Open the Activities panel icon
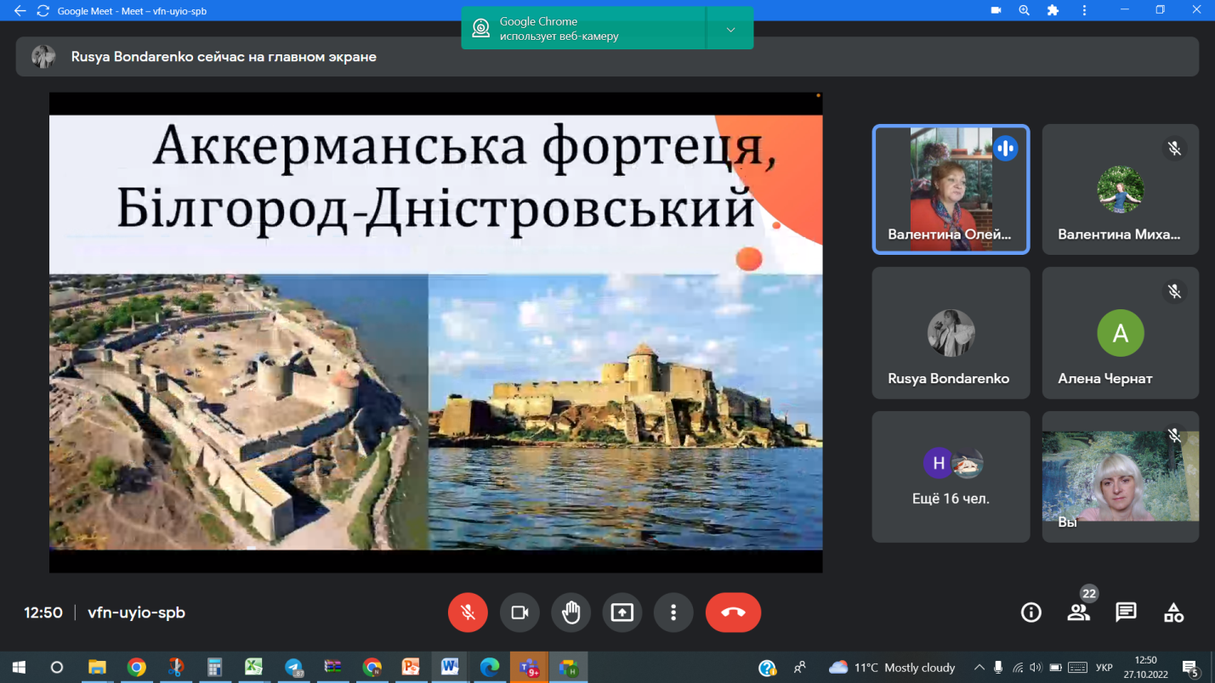 click(1173, 612)
